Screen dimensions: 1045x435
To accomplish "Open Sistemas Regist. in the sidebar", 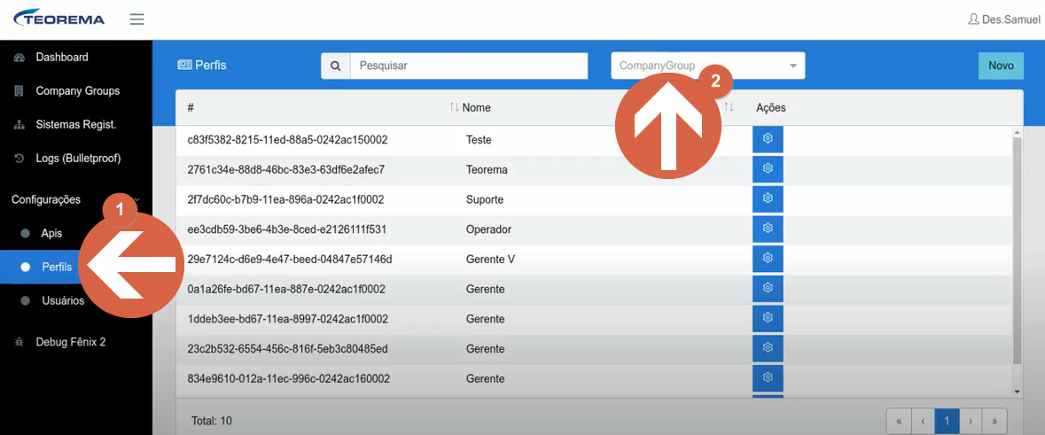I will [x=76, y=125].
